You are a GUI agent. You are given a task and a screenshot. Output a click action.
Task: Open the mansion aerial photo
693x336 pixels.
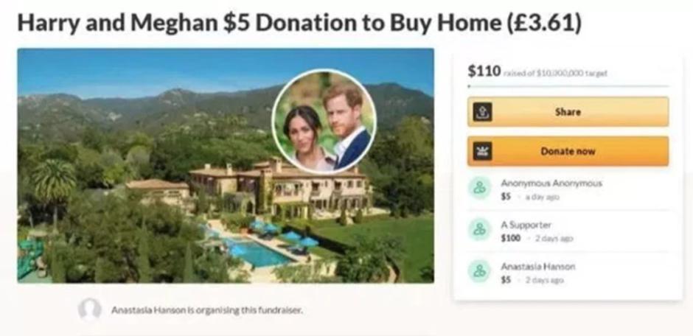point(226,166)
